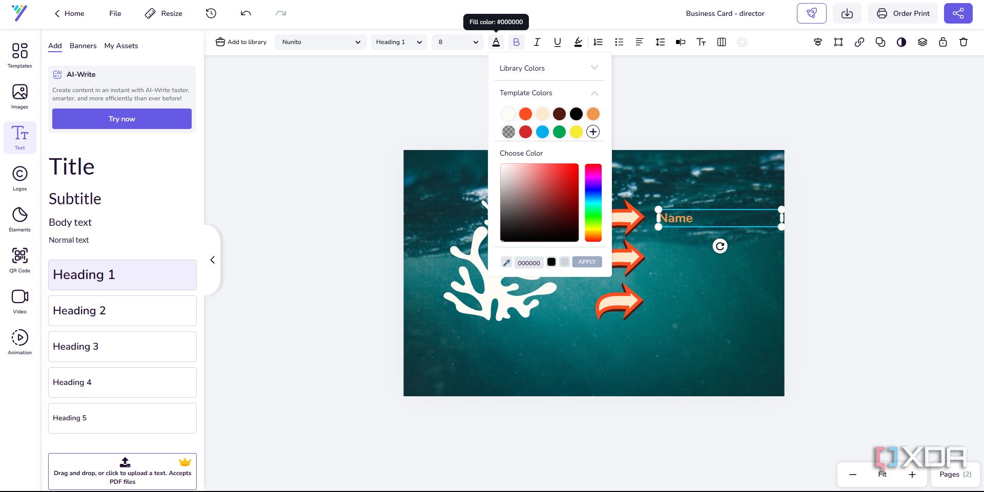
Task: Switch to the My Assets tab
Action: (121, 46)
